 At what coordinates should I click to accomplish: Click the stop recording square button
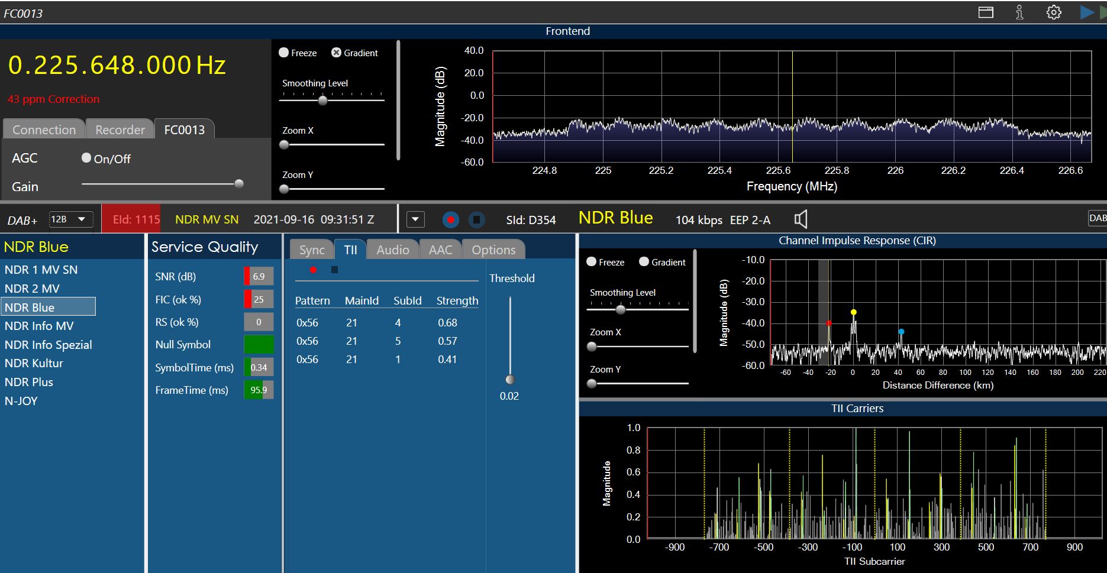click(x=476, y=220)
